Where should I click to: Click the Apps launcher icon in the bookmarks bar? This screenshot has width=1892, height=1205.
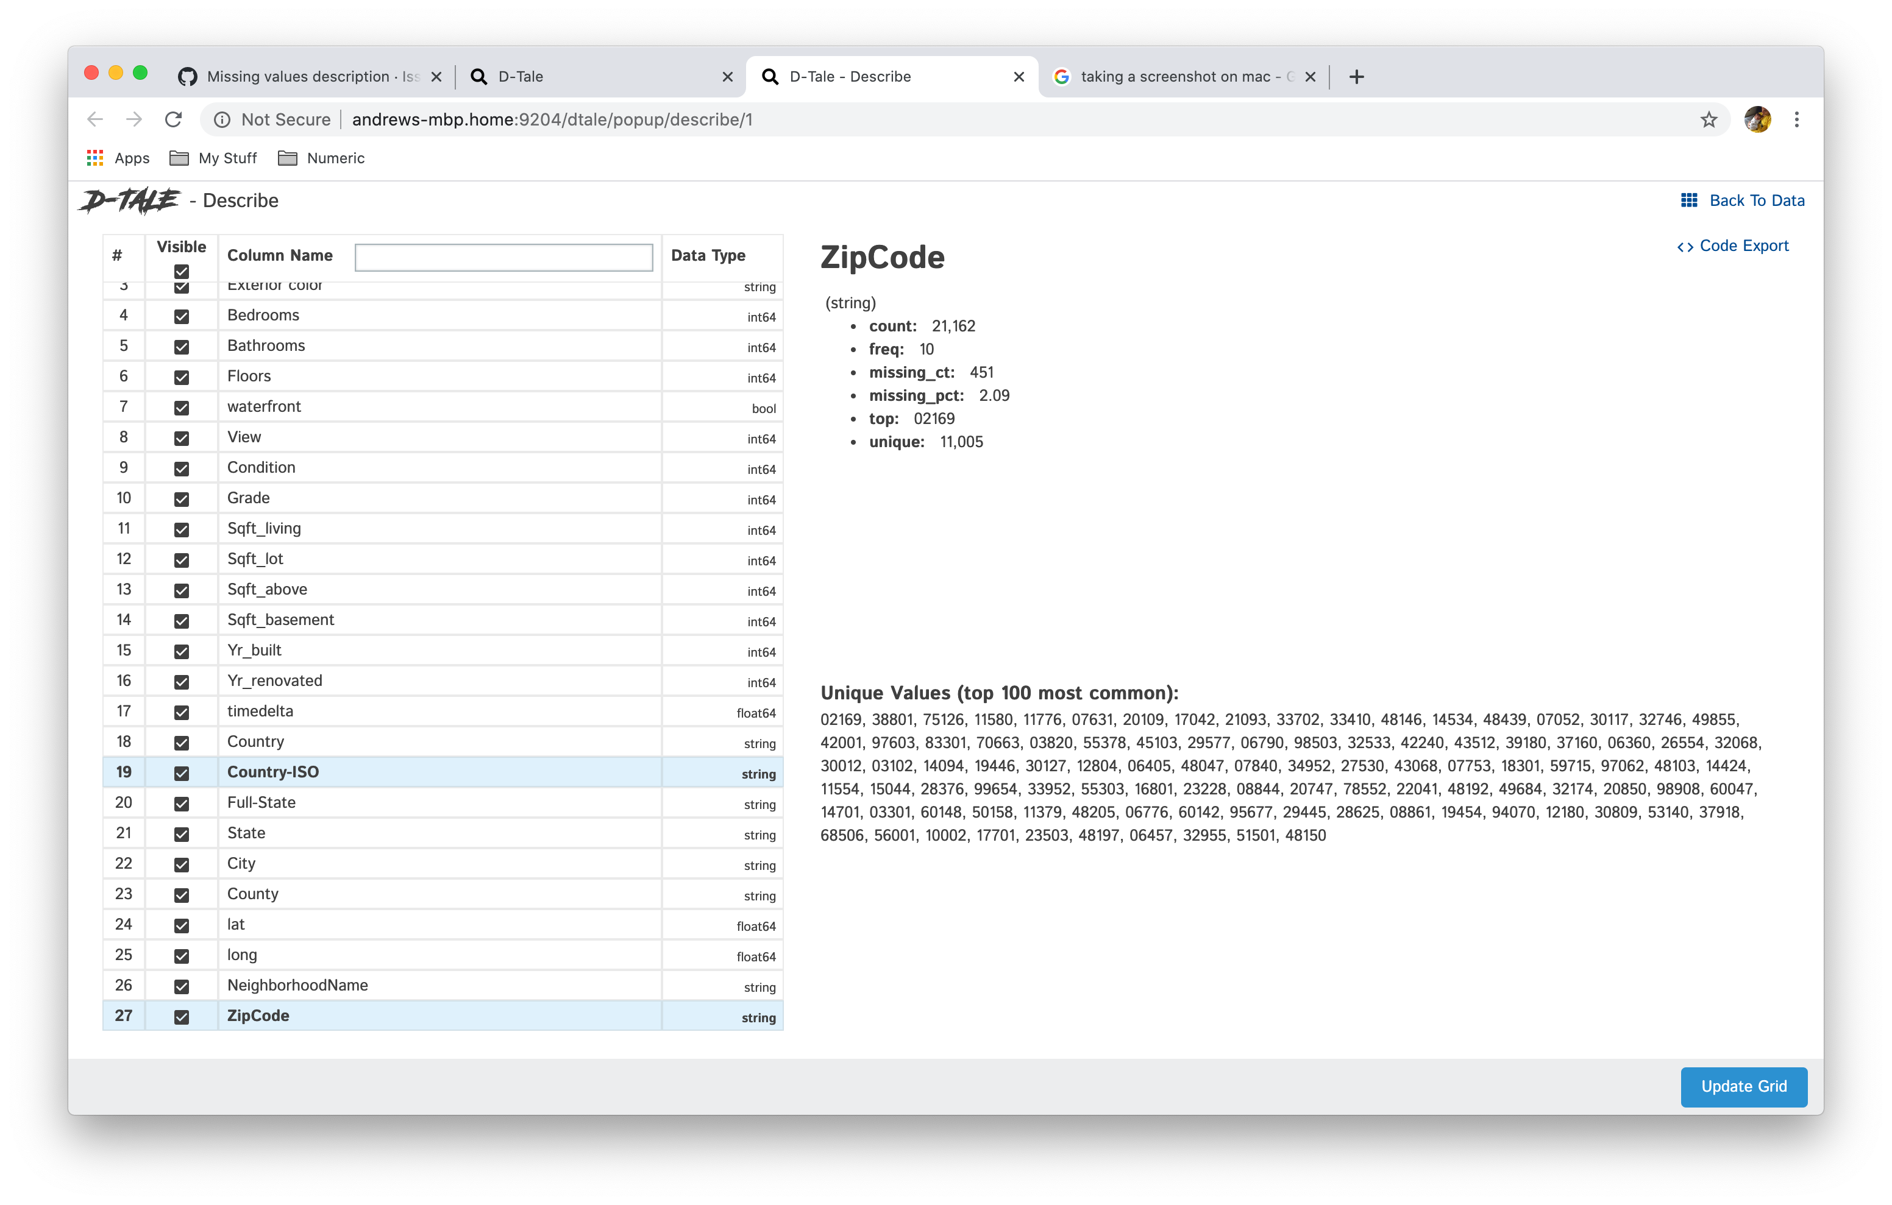(94, 158)
